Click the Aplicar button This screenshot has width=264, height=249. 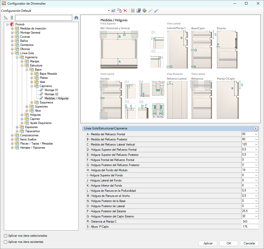point(208,243)
